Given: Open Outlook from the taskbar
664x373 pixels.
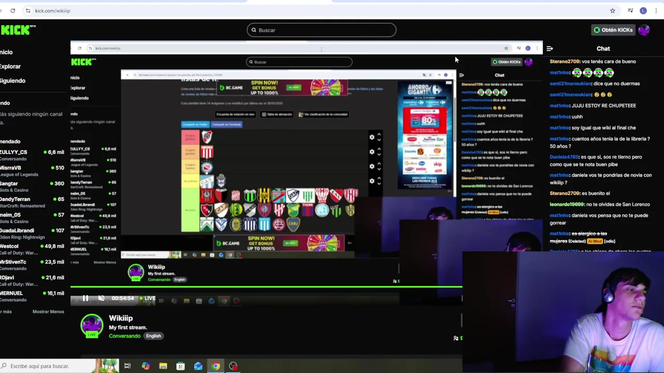Looking at the screenshot, I should [198, 366].
